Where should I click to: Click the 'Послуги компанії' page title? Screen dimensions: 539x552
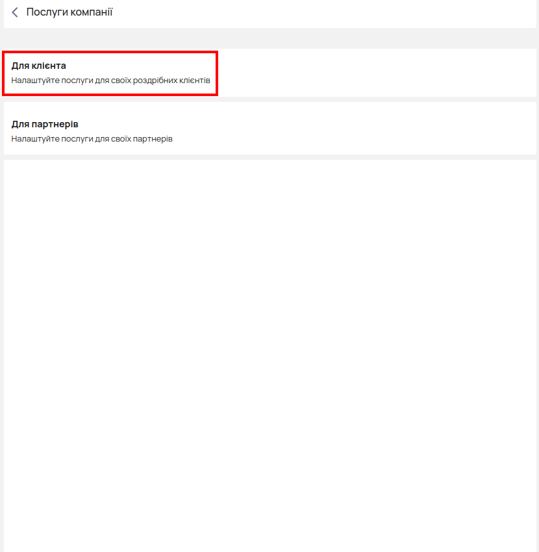click(x=69, y=12)
